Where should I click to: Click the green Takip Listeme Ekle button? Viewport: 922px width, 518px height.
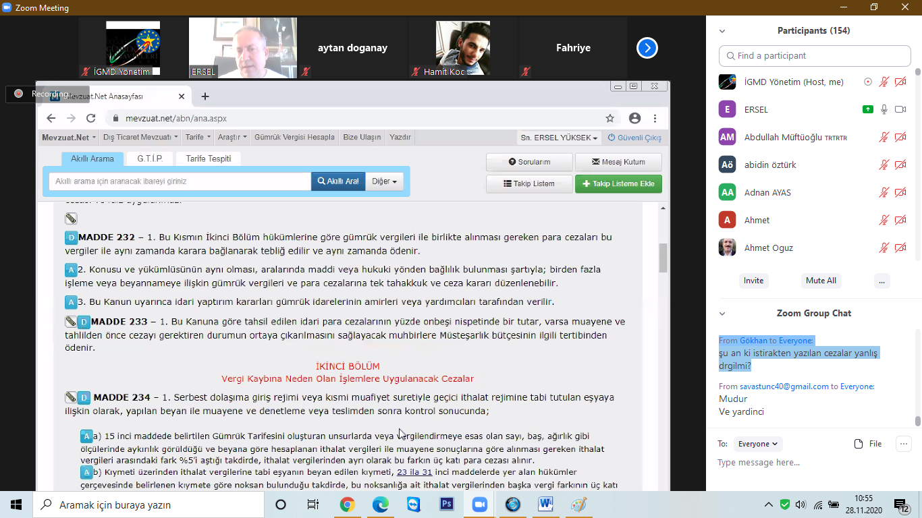pyautogui.click(x=618, y=183)
